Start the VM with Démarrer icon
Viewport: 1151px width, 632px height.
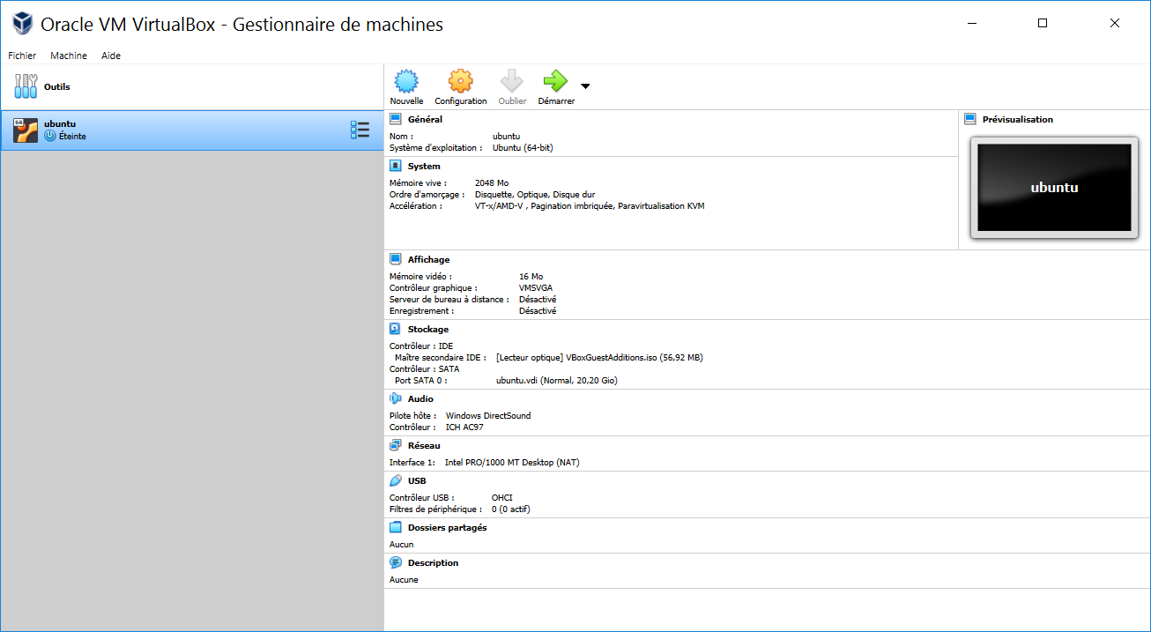click(556, 82)
